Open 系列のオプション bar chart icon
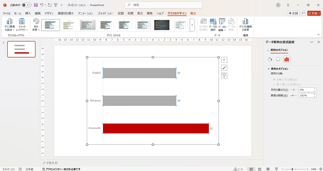Screen dimensions: 323x171 pos(287,59)
